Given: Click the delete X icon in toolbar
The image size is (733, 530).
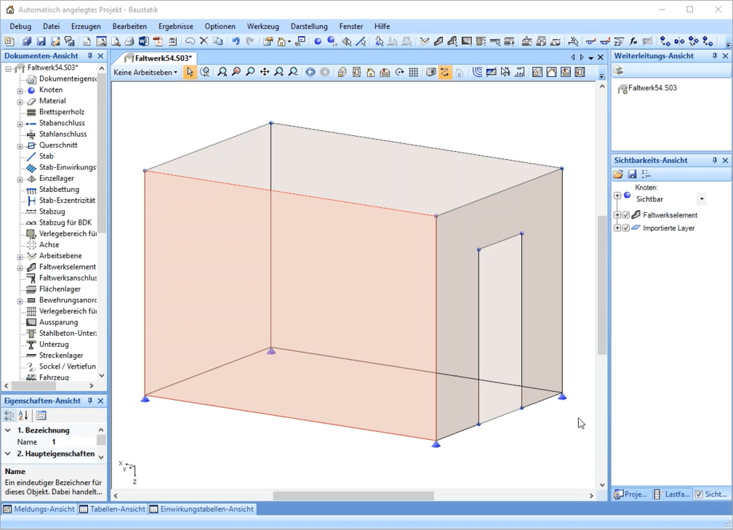Looking at the screenshot, I should click(204, 41).
